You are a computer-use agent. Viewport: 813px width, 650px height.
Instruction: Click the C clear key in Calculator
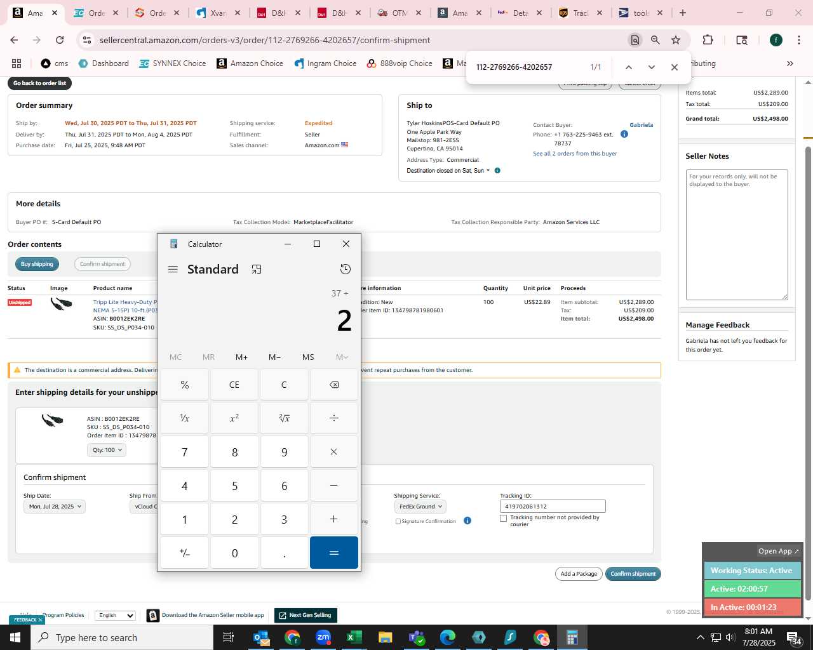(x=284, y=385)
